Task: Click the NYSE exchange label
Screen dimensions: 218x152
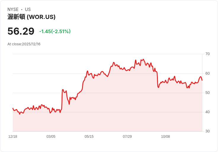Action: pos(13,9)
